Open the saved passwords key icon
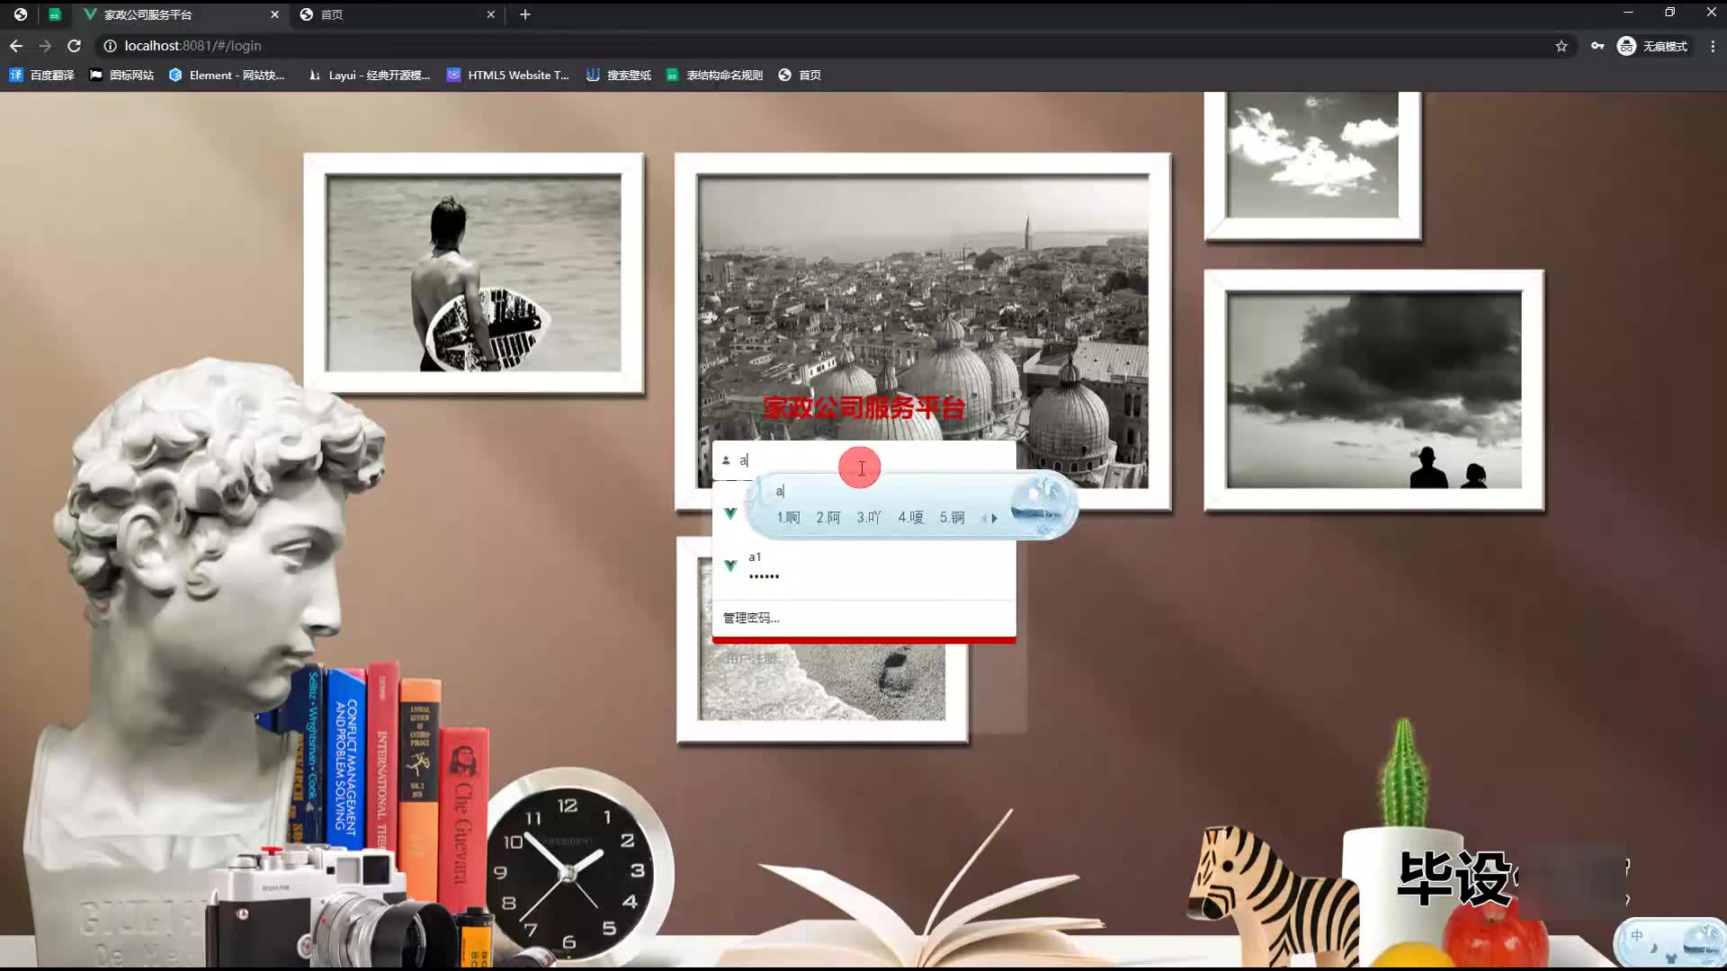The image size is (1727, 971). coord(1597,46)
